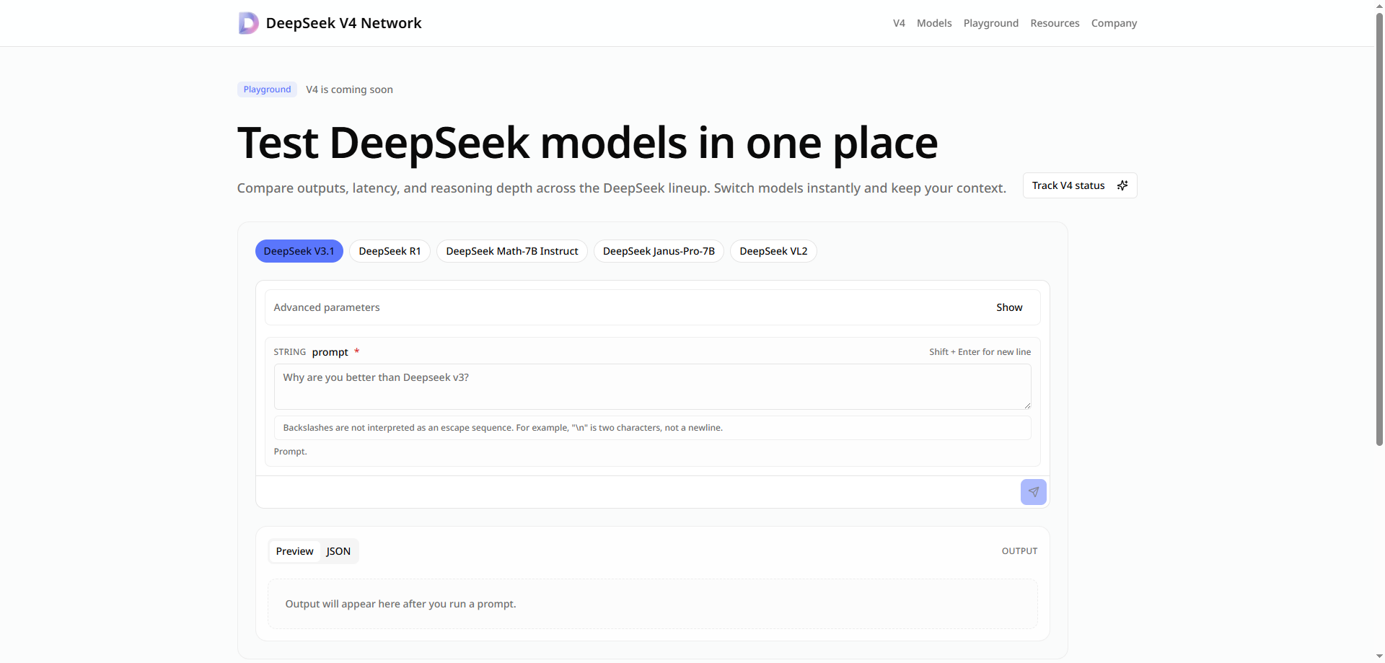Select the DeepSeek R1 model chip
Viewport: 1385px width, 663px height.
click(390, 250)
